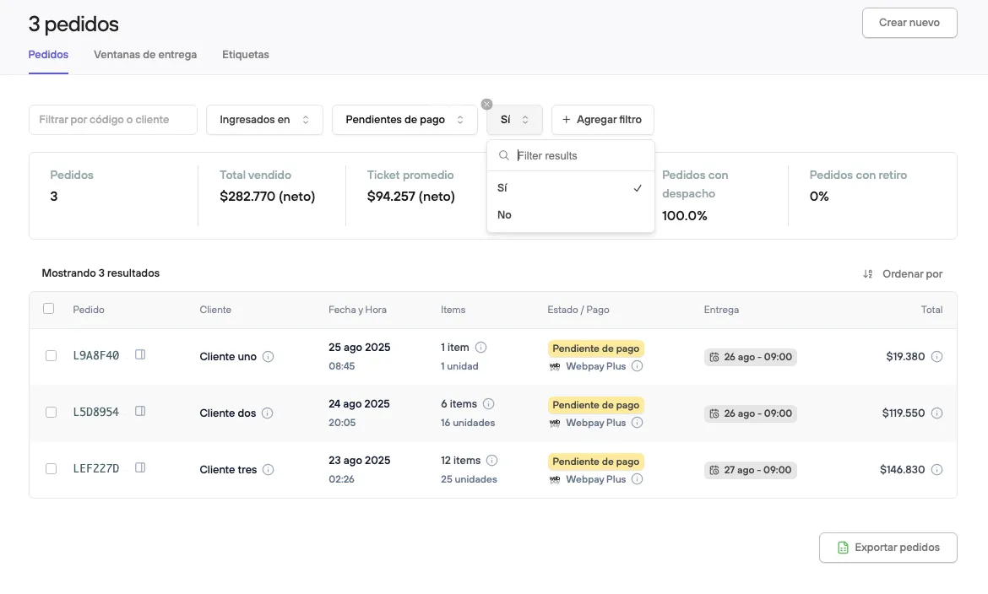Screen dimensions: 988x594
Task: Check the box for order L5D8954
Action: point(51,413)
